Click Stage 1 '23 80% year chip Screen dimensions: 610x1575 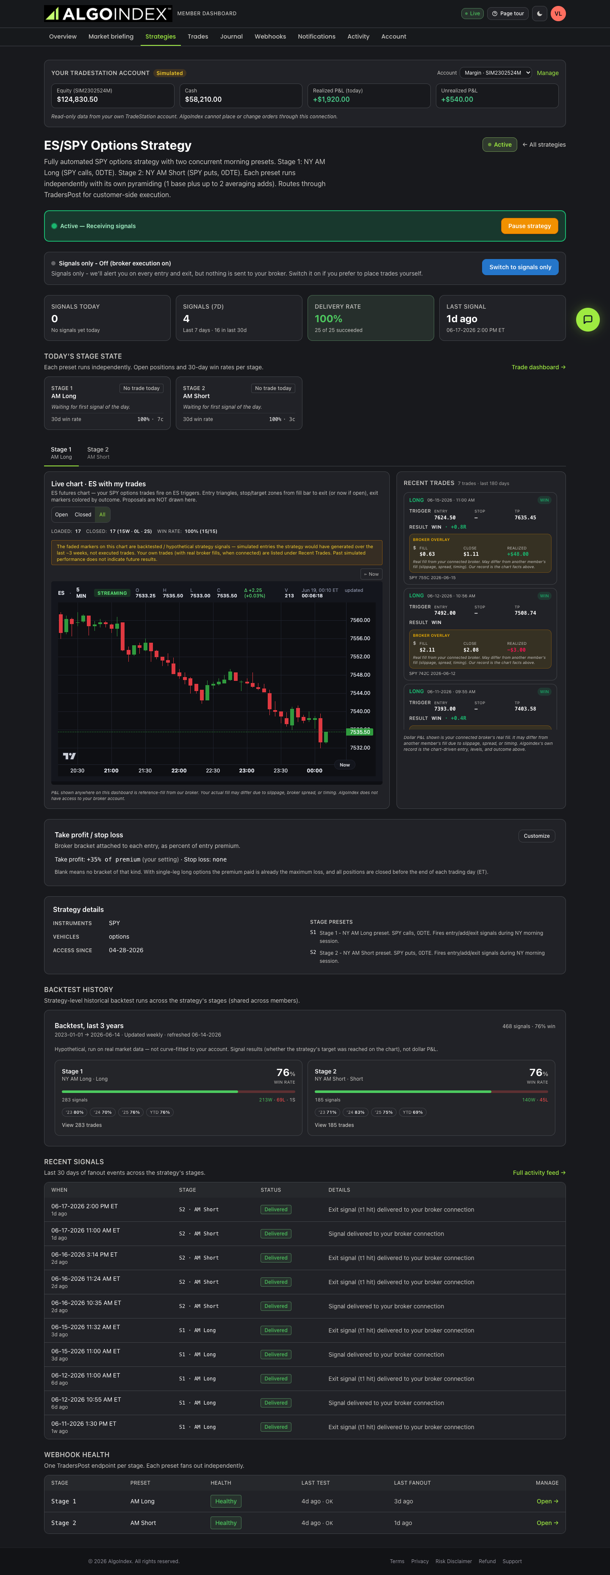pyautogui.click(x=75, y=1112)
